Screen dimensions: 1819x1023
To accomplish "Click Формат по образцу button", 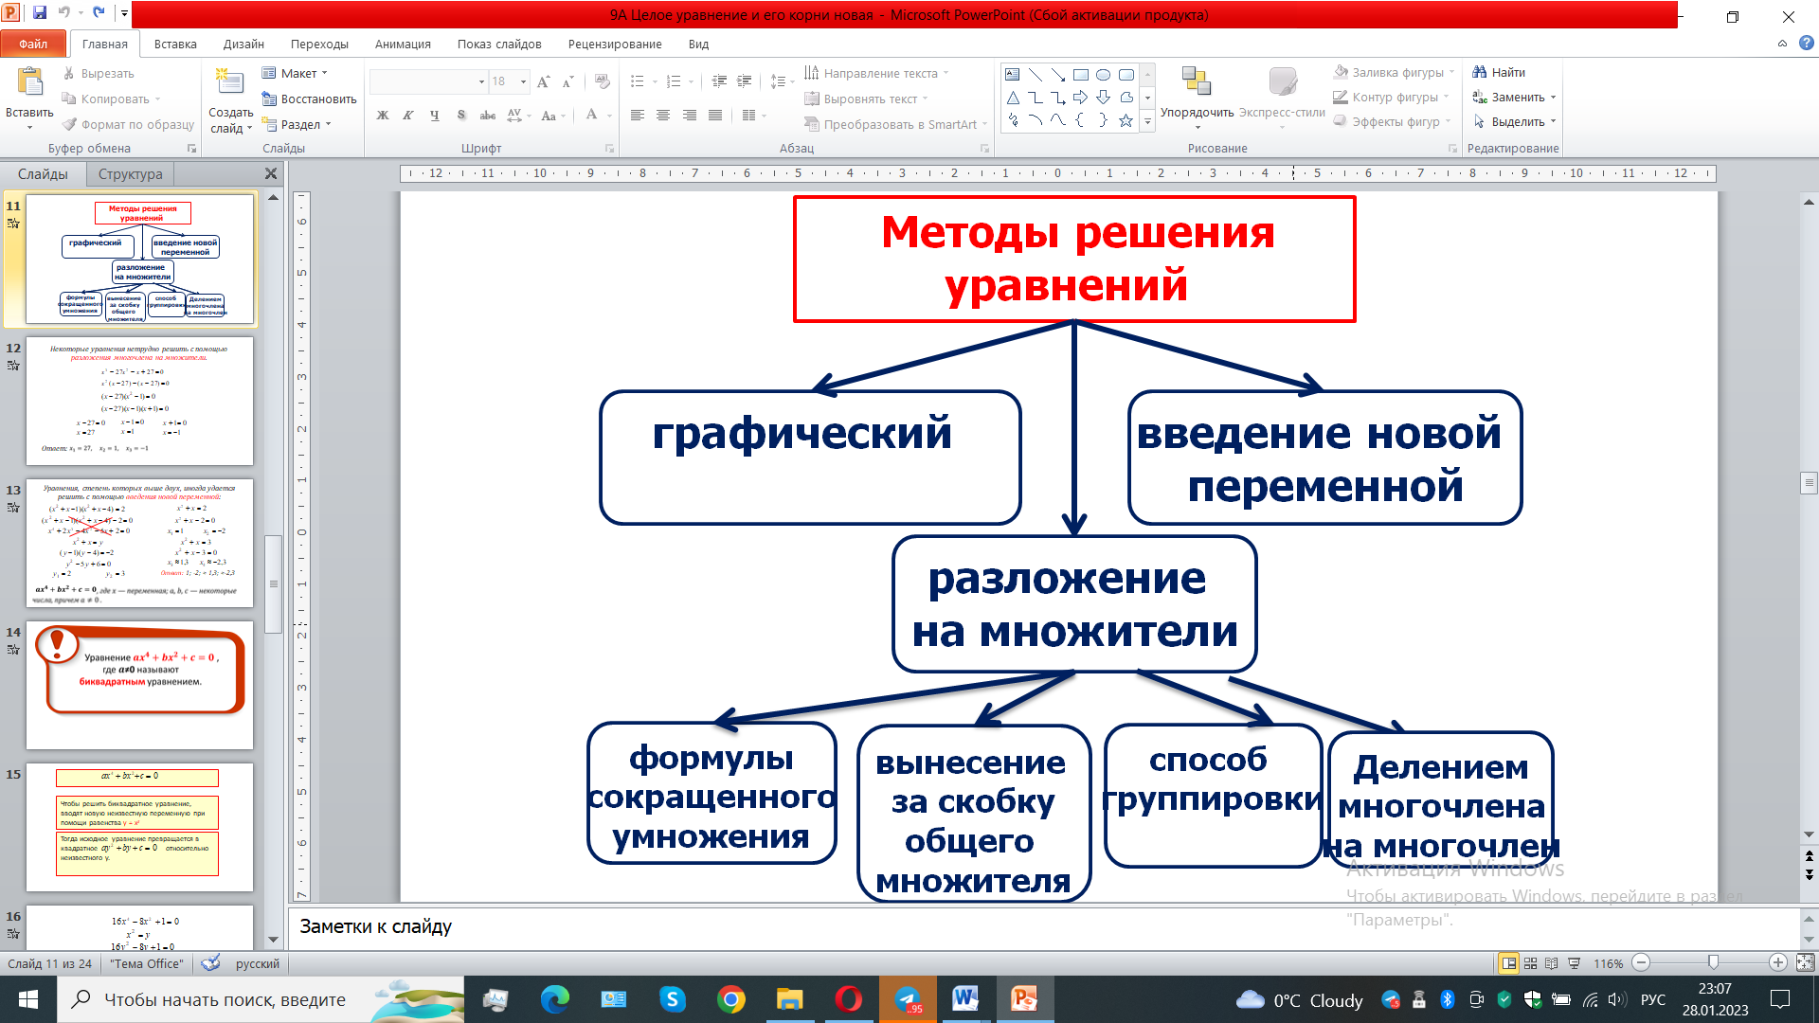I will click(x=128, y=124).
